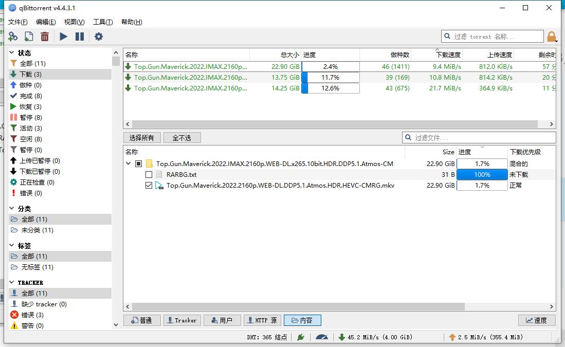This screenshot has height=347, width=565.
Task: Select the 空闲 (8) status filter
Action: [x=60, y=139]
